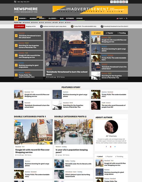Click the video camera icon on the bus image
This screenshot has width=142, height=182.
coord(48,64)
